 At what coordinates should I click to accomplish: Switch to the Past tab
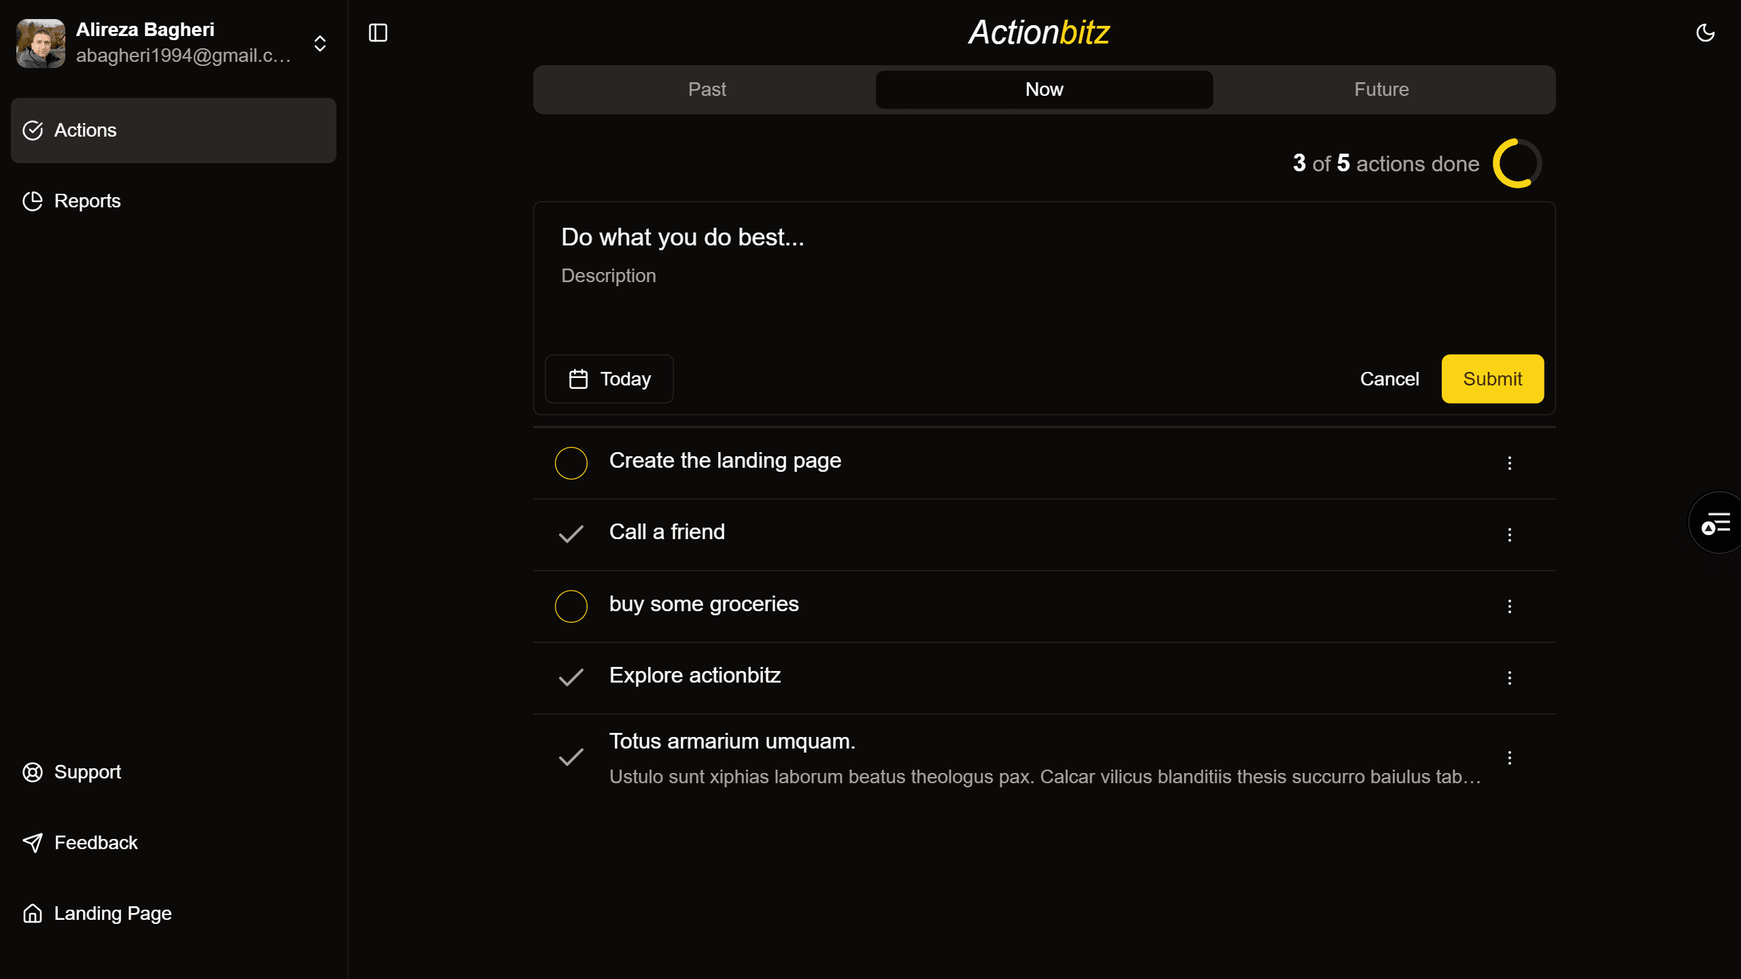click(x=707, y=90)
